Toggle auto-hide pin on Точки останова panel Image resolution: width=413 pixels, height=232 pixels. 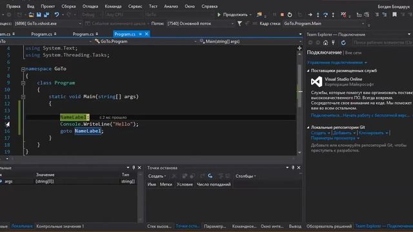click(x=293, y=168)
